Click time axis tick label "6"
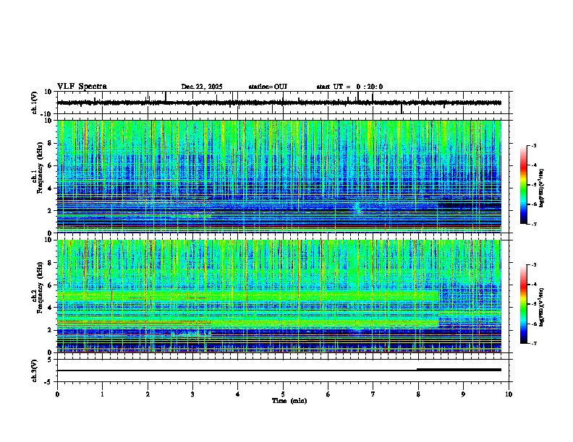Viewport: 573px width, 442px height. (x=328, y=394)
